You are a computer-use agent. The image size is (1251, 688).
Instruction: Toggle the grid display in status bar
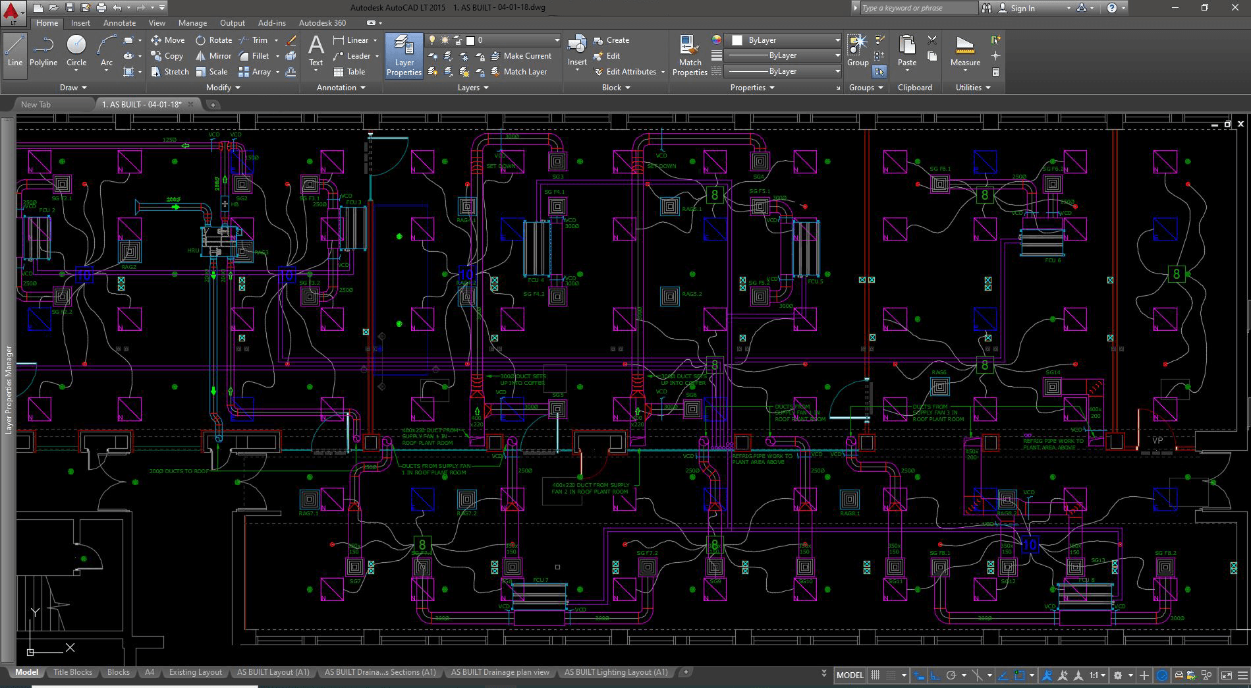pyautogui.click(x=876, y=675)
